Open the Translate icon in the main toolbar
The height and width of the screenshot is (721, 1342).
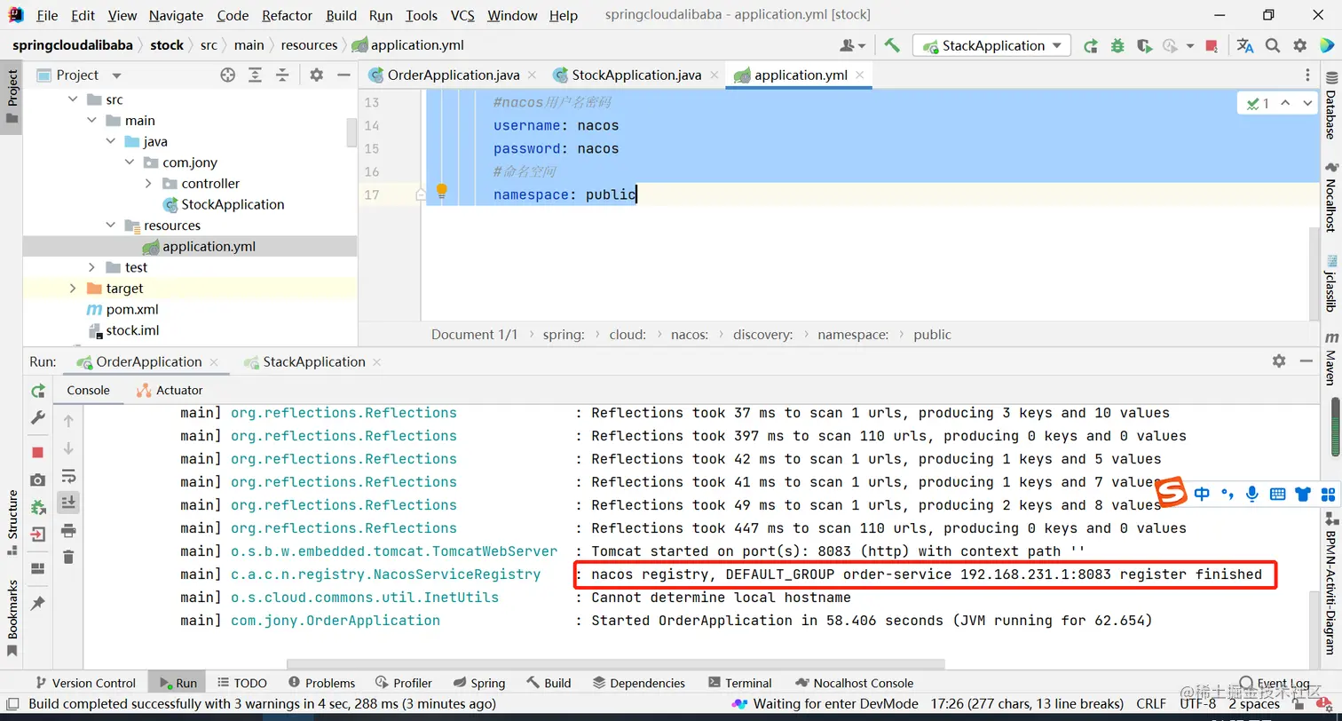(1245, 45)
